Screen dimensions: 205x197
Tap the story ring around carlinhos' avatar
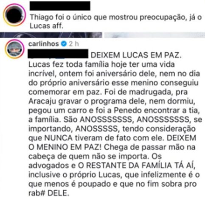15,49
